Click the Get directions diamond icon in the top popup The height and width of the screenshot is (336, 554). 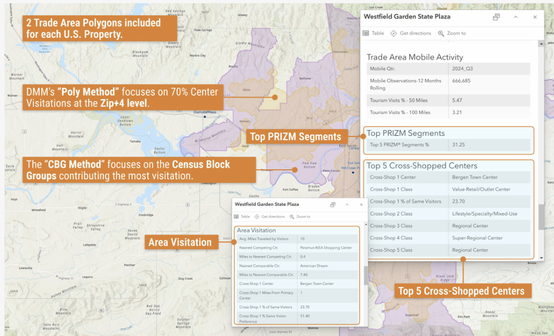tap(394, 33)
